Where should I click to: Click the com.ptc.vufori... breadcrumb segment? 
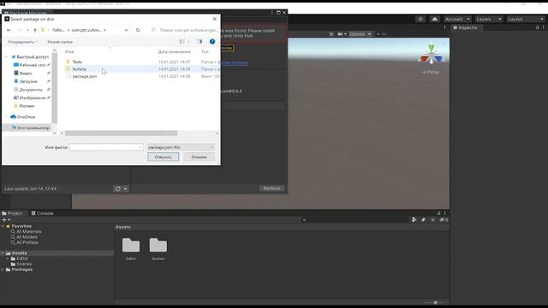[86, 31]
